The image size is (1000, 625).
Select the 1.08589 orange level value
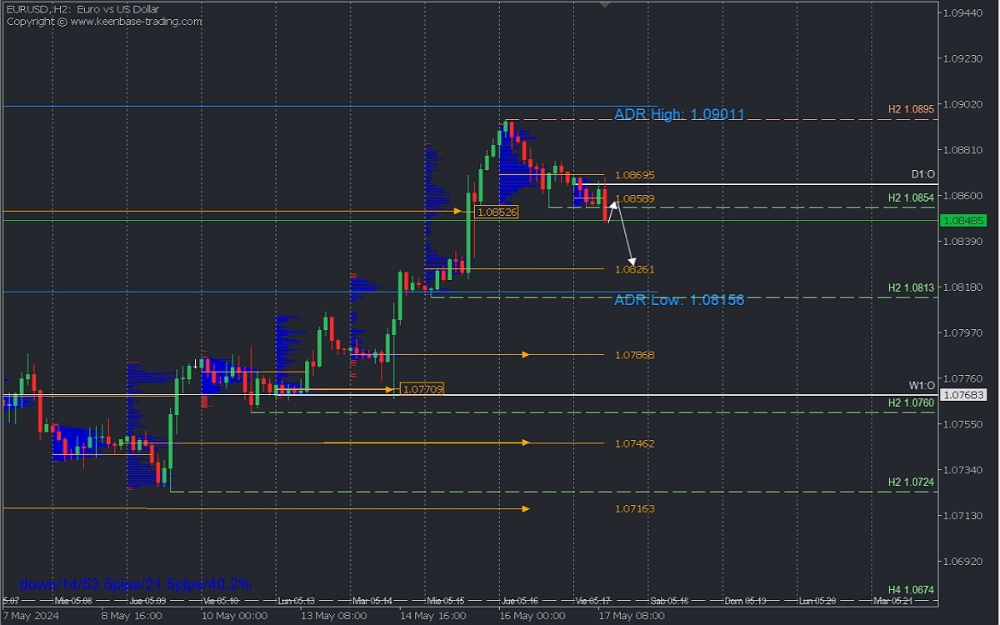point(635,199)
